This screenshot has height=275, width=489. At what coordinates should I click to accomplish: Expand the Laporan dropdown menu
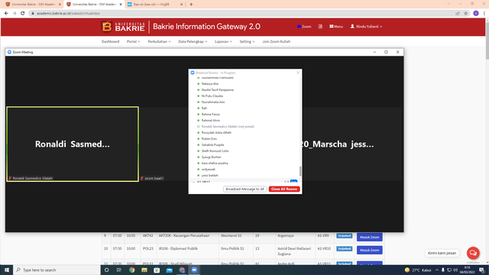click(x=223, y=41)
